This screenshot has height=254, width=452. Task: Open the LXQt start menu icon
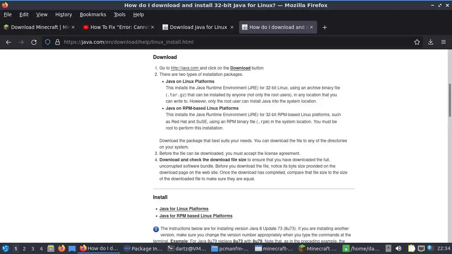click(6, 248)
